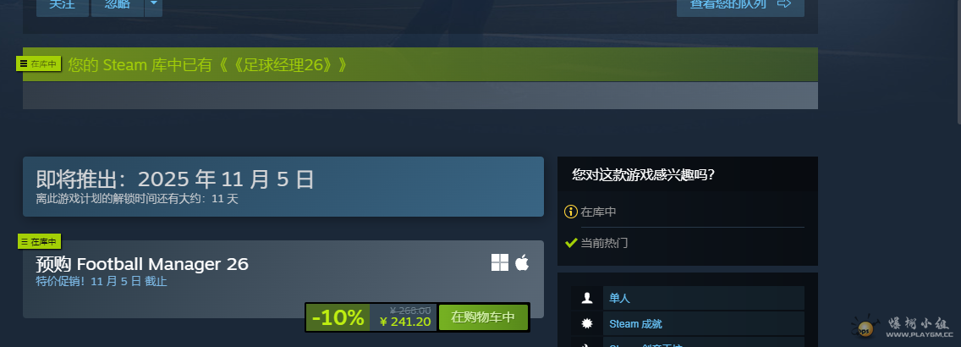Expand the dropdown arrow next to 忽略
The width and height of the screenshot is (961, 347).
click(153, 5)
